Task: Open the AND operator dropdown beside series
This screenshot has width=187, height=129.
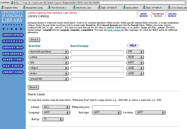Action: click(x=135, y=73)
